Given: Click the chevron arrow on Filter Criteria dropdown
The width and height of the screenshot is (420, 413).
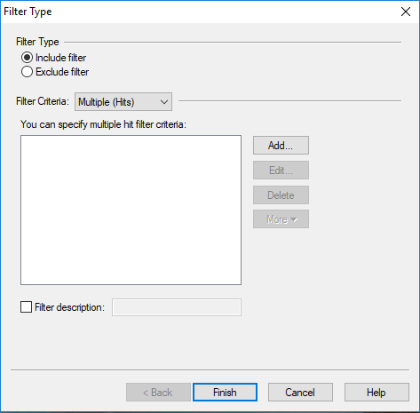Looking at the screenshot, I should tap(164, 102).
